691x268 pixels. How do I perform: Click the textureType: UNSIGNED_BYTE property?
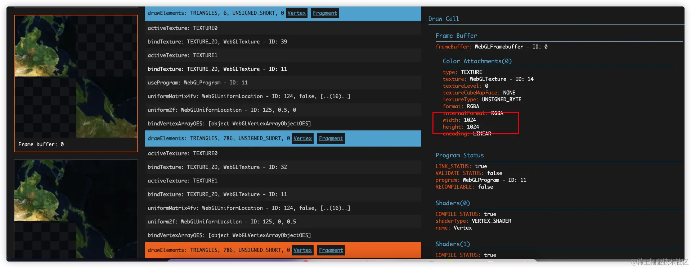[482, 100]
